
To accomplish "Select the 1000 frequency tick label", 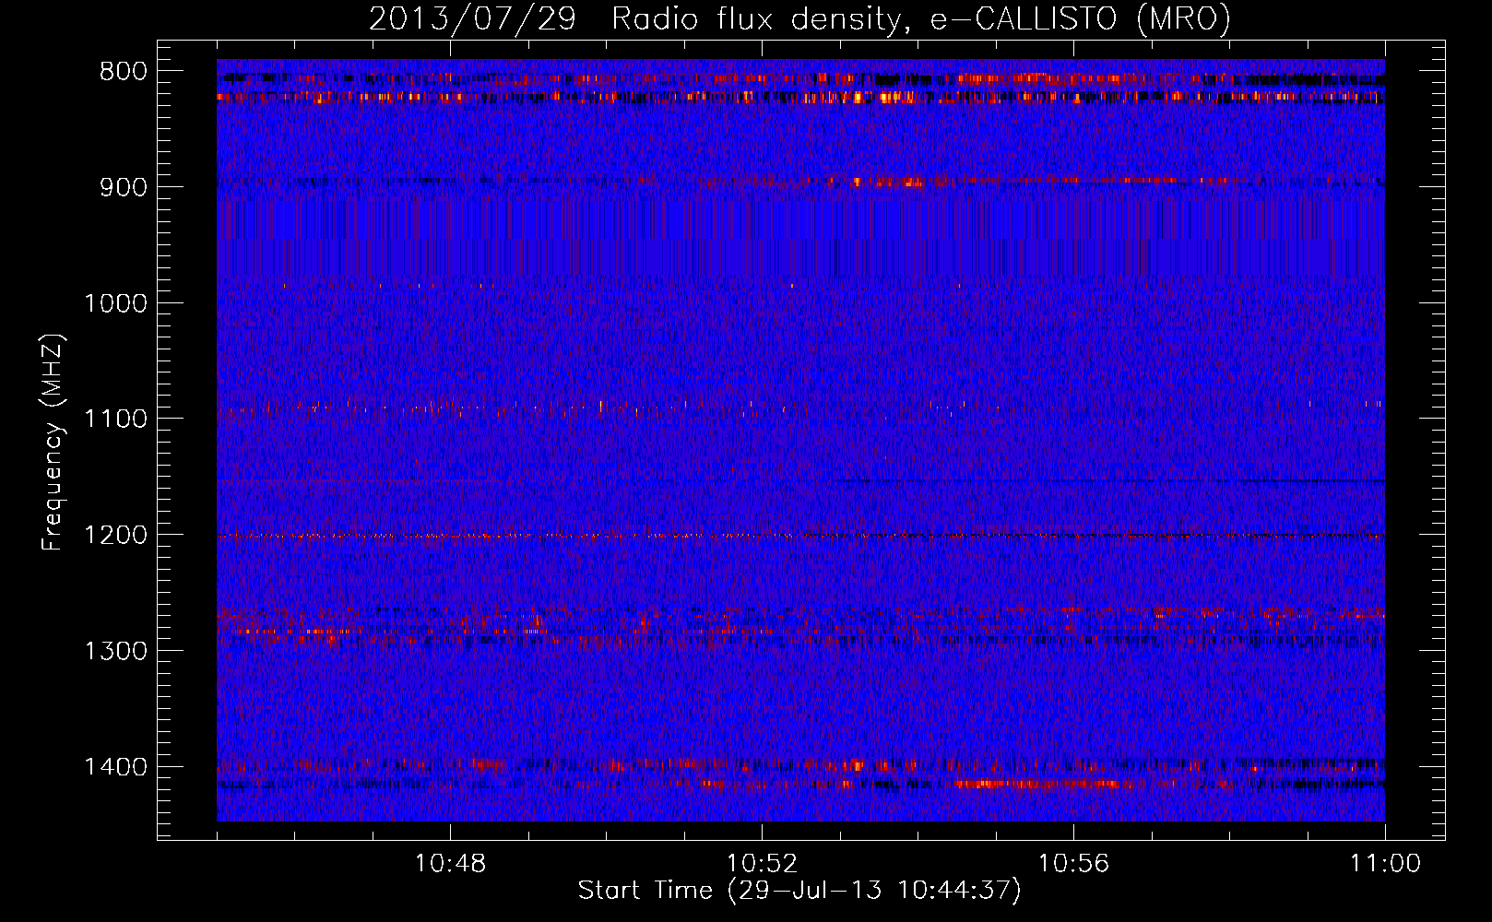I will [x=115, y=303].
